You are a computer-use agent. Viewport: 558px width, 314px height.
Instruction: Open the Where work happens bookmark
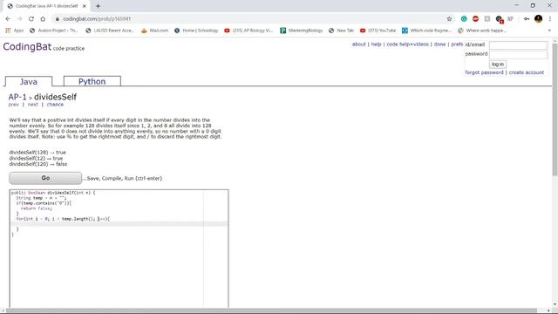pos(482,31)
